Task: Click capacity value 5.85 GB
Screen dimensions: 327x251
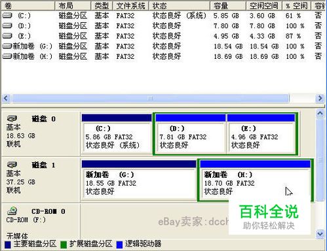Action: click(x=226, y=16)
